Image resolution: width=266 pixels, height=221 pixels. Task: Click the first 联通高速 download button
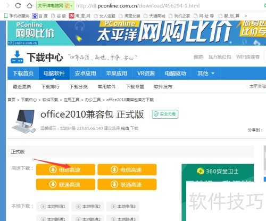pos(65,184)
